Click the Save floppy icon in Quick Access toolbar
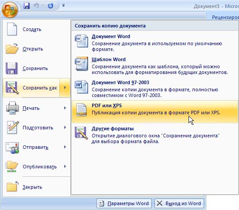The height and width of the screenshot is (210, 239). tap(27, 6)
